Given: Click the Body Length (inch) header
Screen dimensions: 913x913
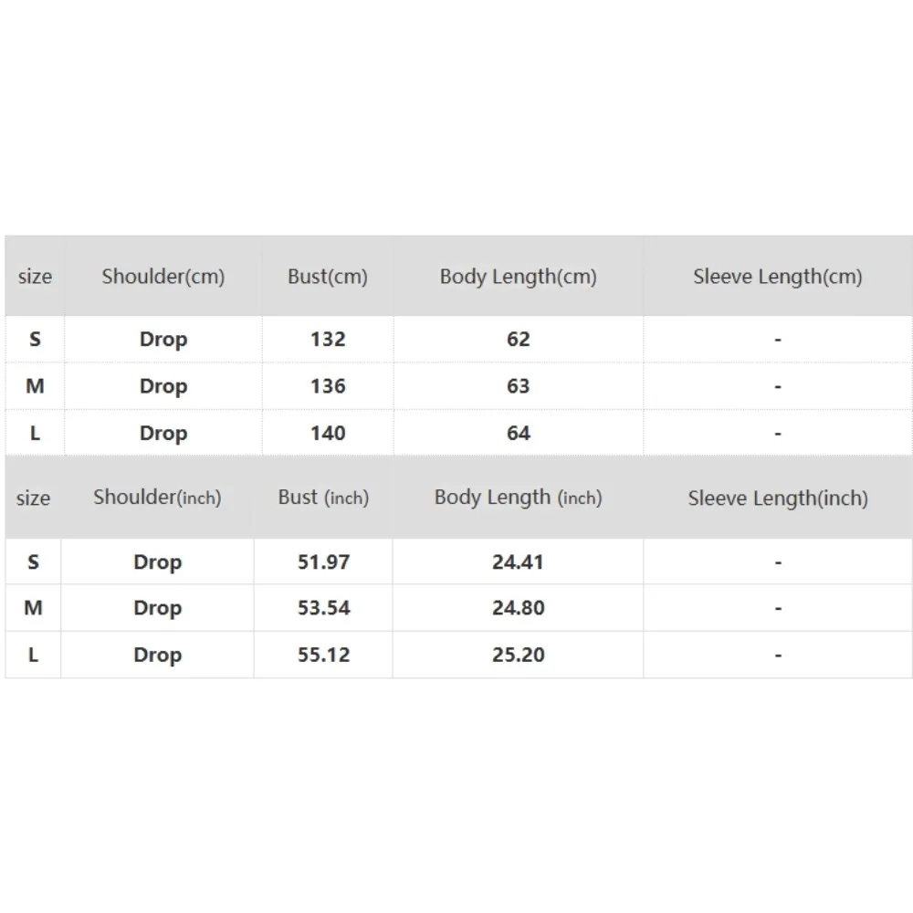Looking at the screenshot, I should pos(518,498).
